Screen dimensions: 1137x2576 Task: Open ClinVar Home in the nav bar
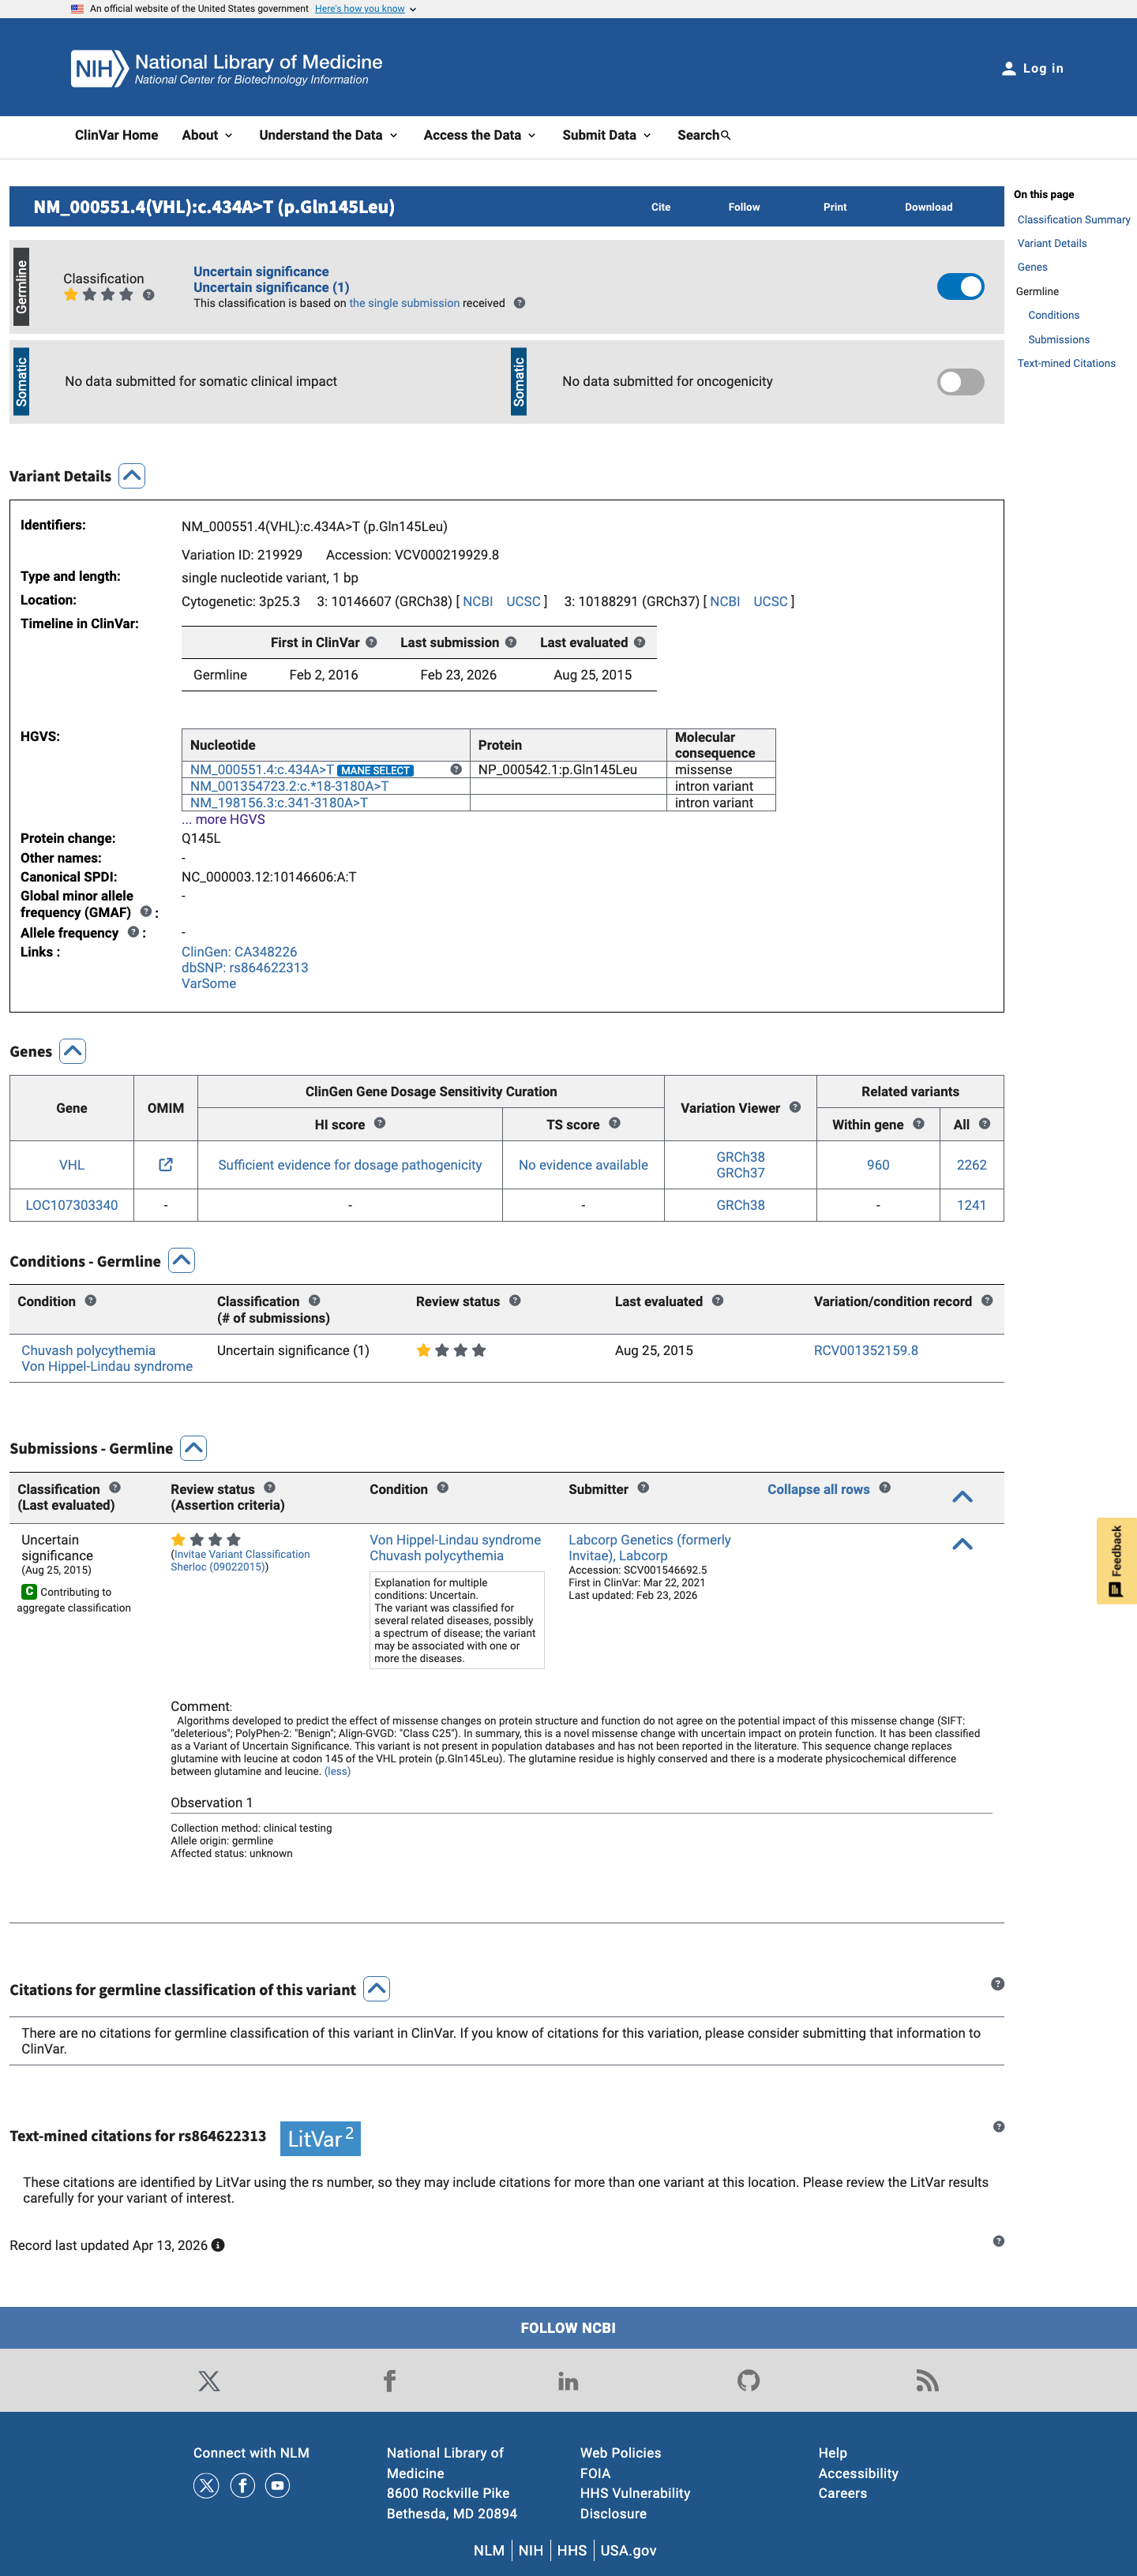(x=116, y=135)
